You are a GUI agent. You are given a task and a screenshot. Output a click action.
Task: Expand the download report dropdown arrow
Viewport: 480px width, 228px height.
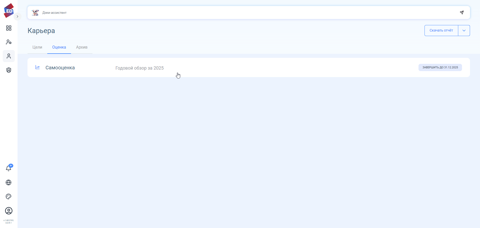[464, 31]
